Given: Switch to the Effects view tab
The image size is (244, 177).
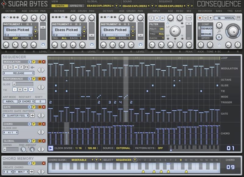Looking at the screenshot, I should coord(76,6).
